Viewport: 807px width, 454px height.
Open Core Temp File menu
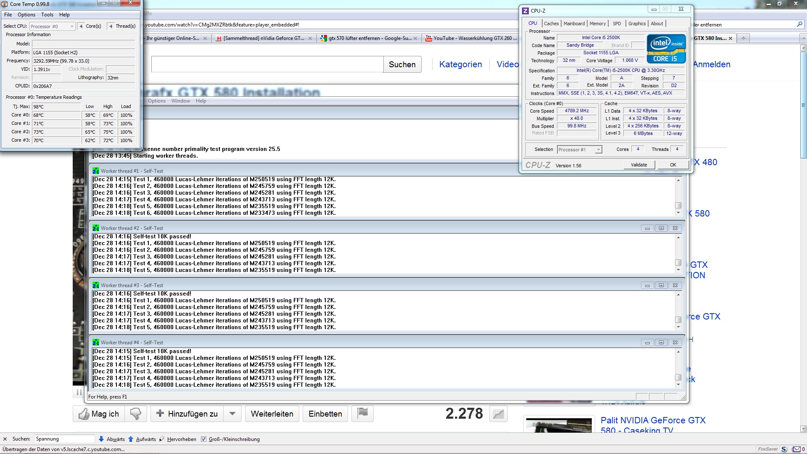point(8,15)
